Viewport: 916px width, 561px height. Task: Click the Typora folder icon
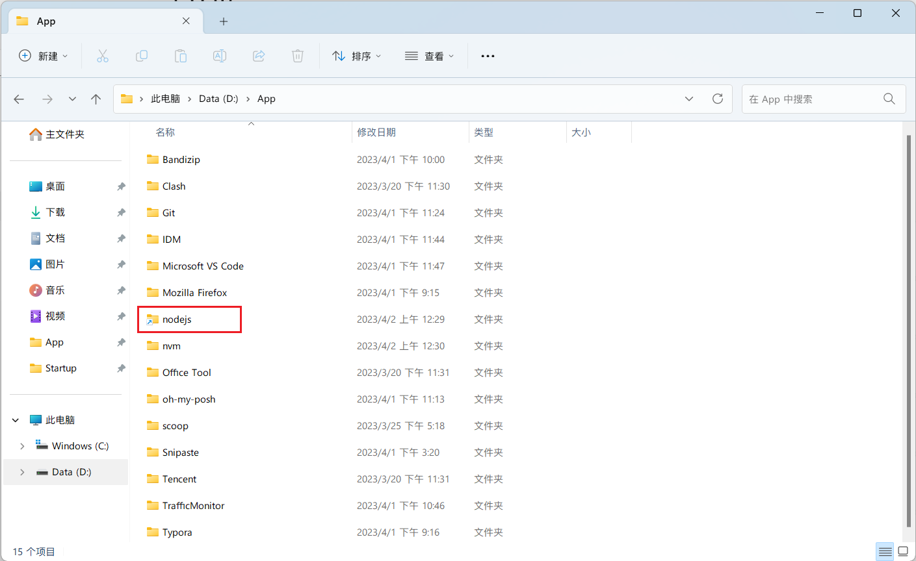coord(153,532)
